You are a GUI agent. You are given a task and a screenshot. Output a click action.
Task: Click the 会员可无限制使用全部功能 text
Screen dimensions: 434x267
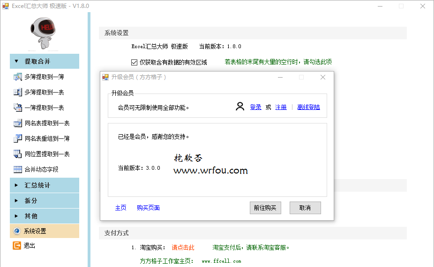click(x=153, y=108)
